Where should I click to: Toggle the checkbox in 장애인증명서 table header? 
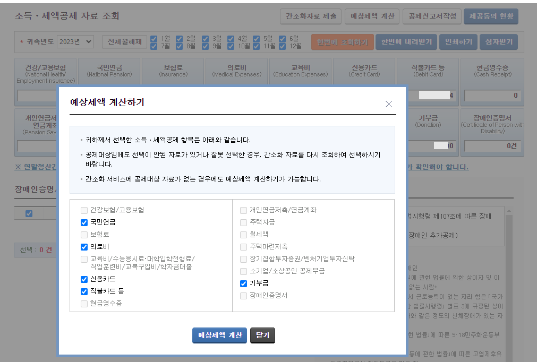29,213
